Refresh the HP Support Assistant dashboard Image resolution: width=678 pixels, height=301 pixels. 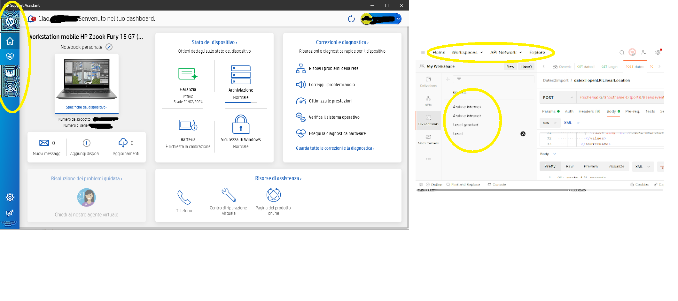(351, 19)
